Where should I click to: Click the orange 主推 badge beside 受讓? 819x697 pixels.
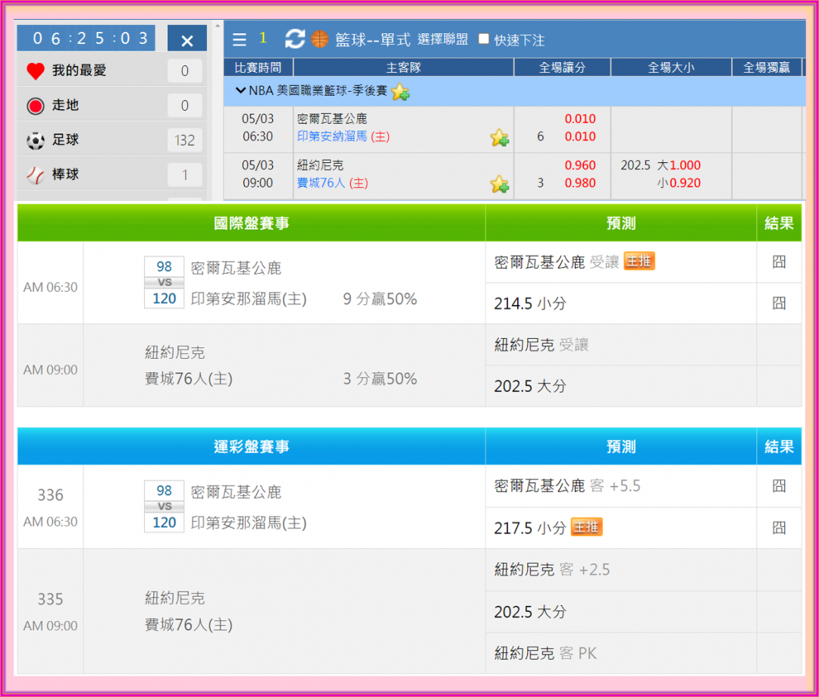[x=639, y=261]
